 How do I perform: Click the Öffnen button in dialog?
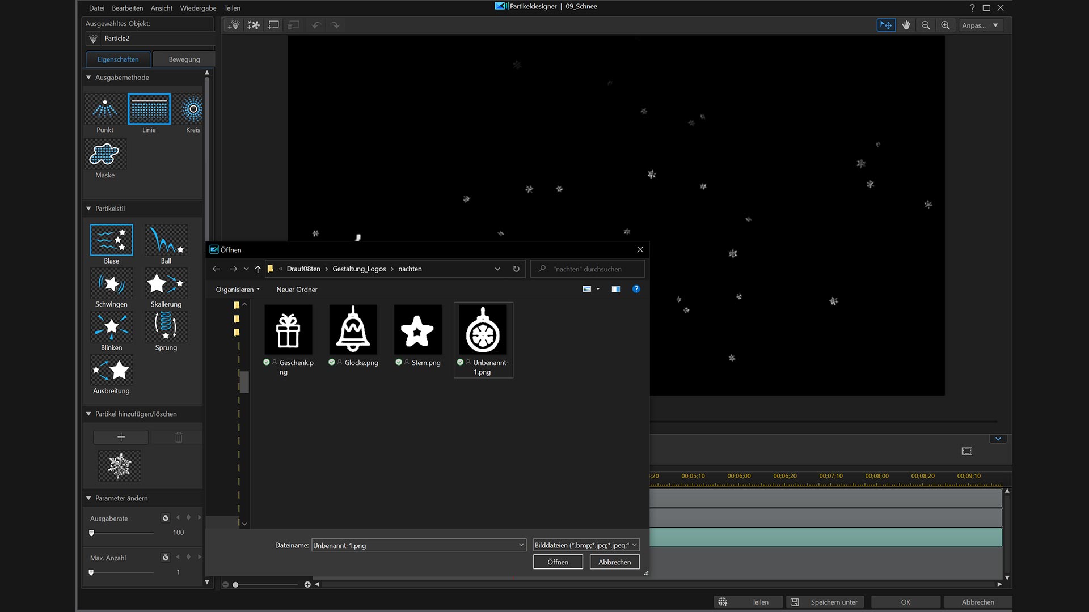point(558,562)
